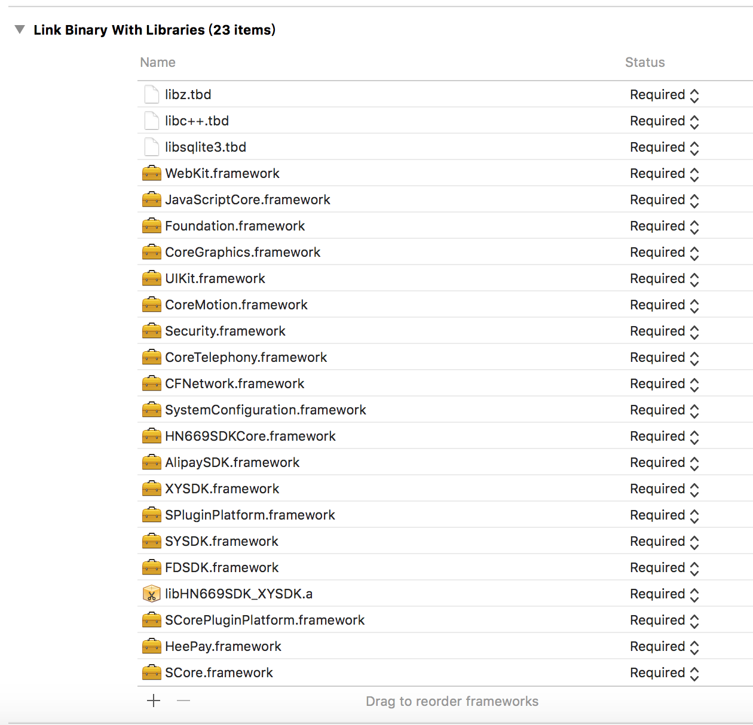Change Foundation.framework Required status
The width and height of the screenshot is (753, 725).
(x=665, y=226)
